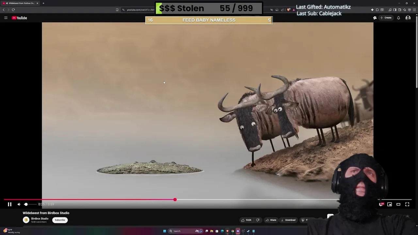Viewport: 418px width, 235px height.
Task: Go back with the browser back arrow
Action: click(4, 10)
